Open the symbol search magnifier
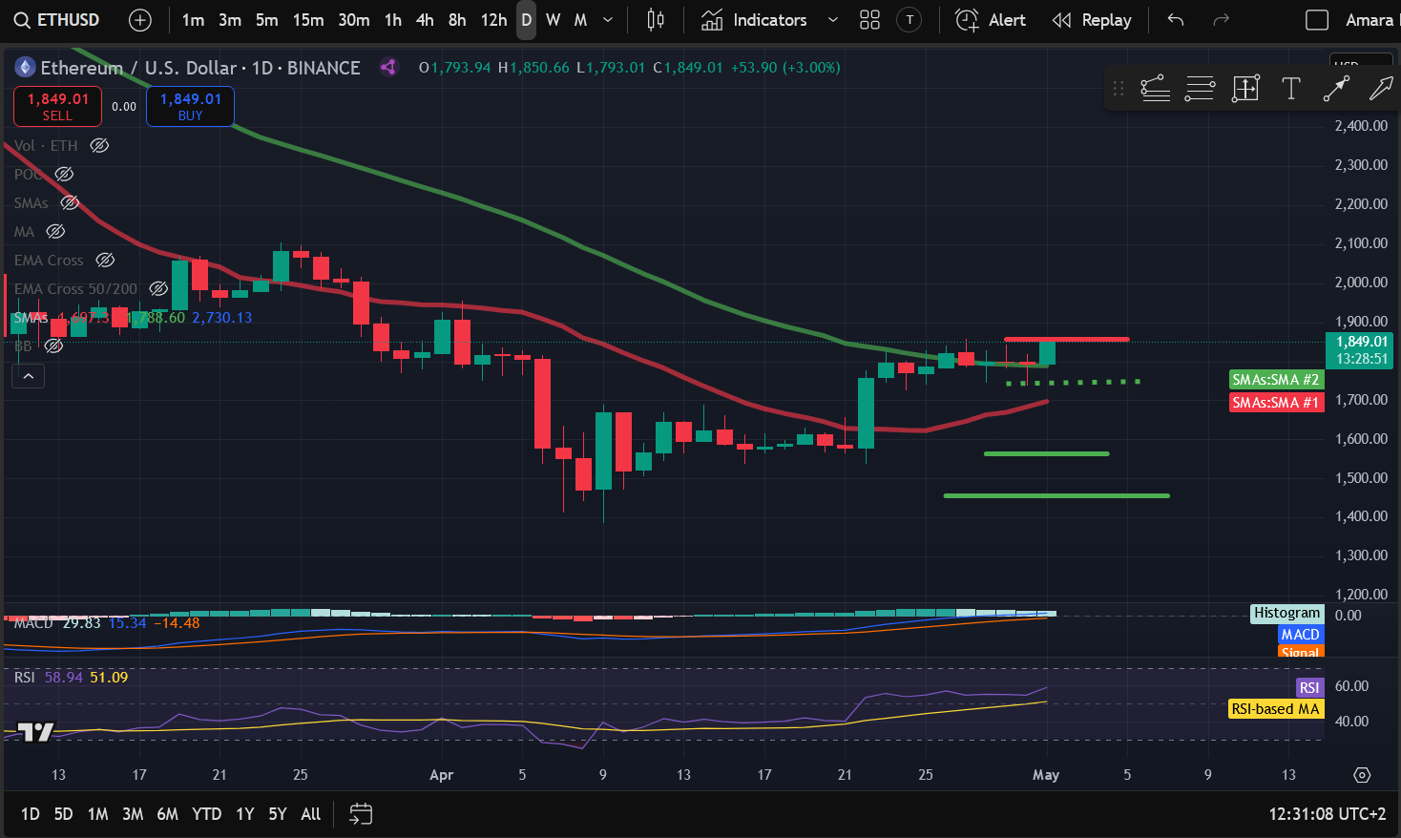1401x838 pixels. tap(23, 19)
